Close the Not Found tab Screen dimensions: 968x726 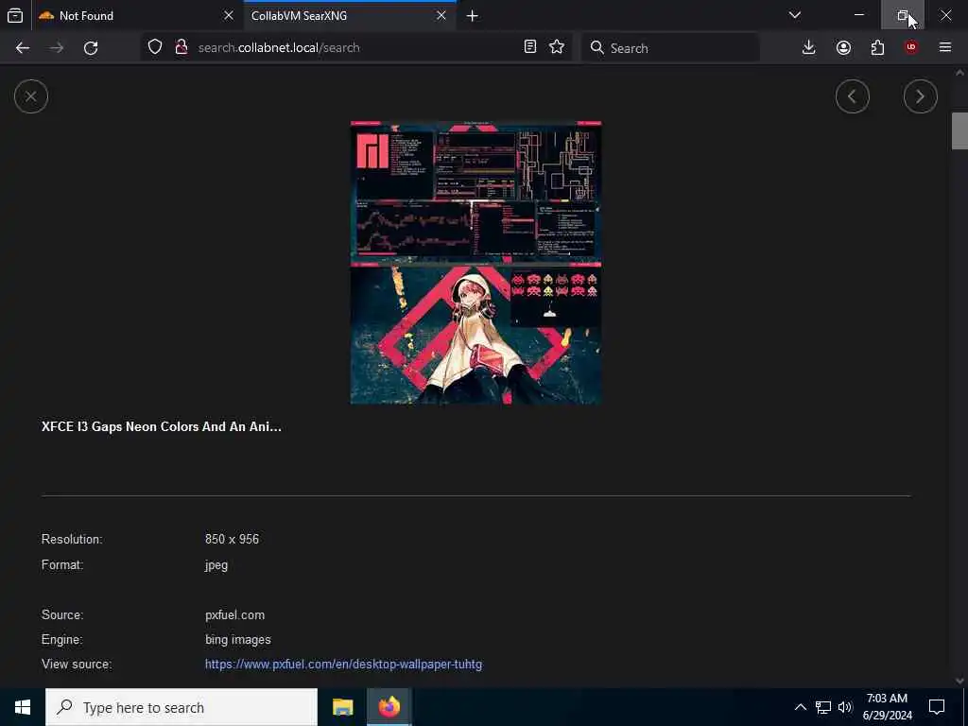[229, 15]
